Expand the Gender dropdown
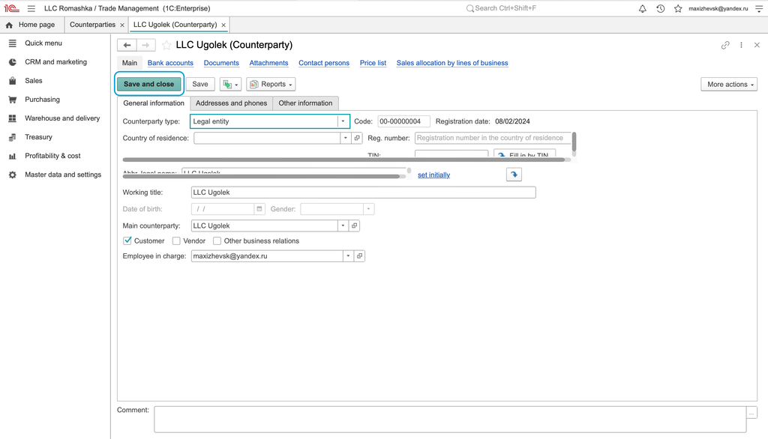This screenshot has height=439, width=768. [x=369, y=209]
